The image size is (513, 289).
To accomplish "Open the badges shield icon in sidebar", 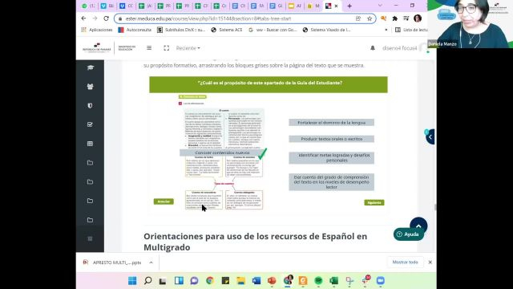I will 90,105.
